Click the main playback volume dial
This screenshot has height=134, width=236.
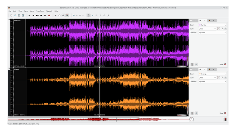(191, 119)
